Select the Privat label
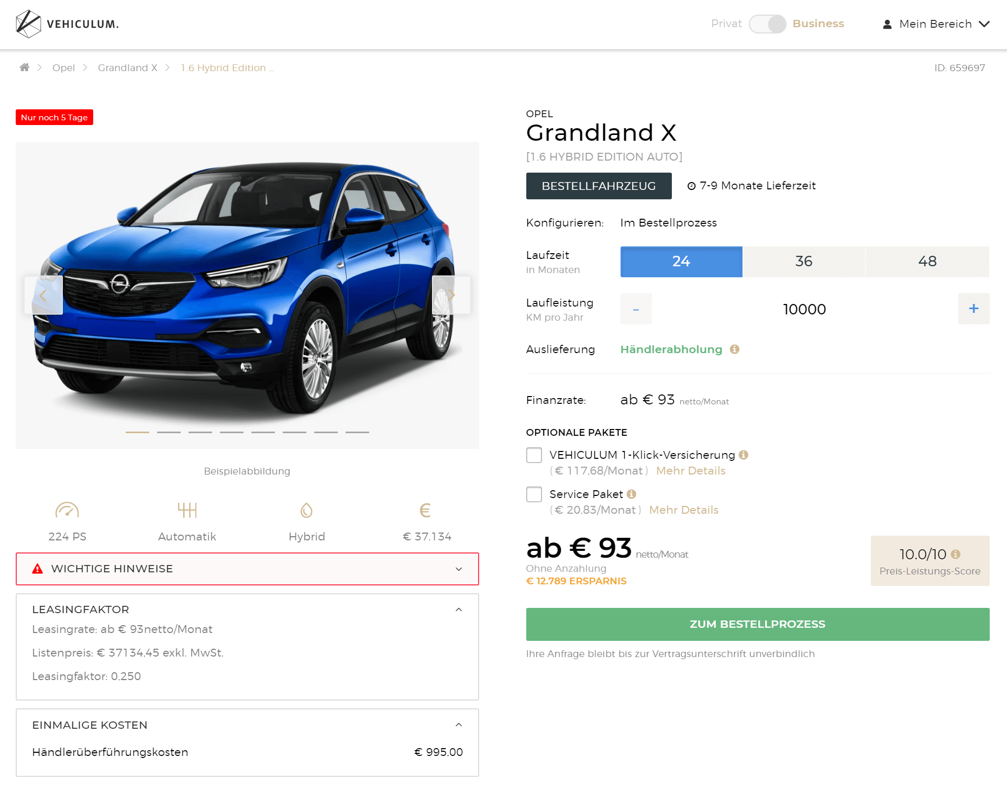 pos(726,24)
